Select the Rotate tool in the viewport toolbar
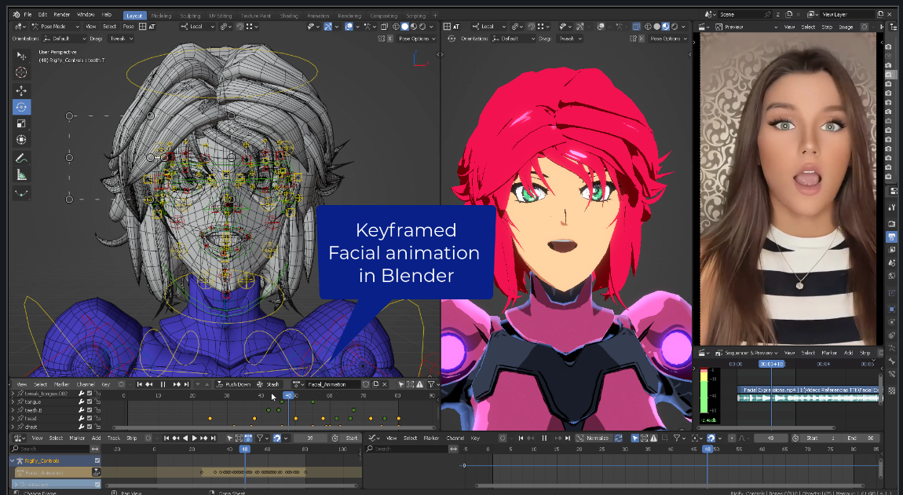The width and height of the screenshot is (903, 495). tap(21, 107)
